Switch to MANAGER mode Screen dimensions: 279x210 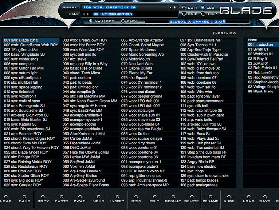(91, 21)
